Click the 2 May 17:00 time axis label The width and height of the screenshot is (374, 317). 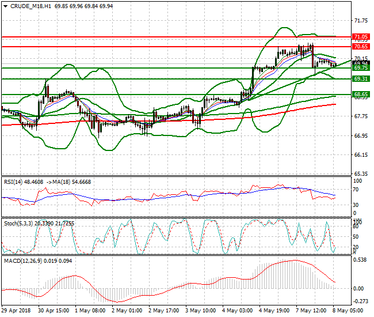click(x=163, y=310)
